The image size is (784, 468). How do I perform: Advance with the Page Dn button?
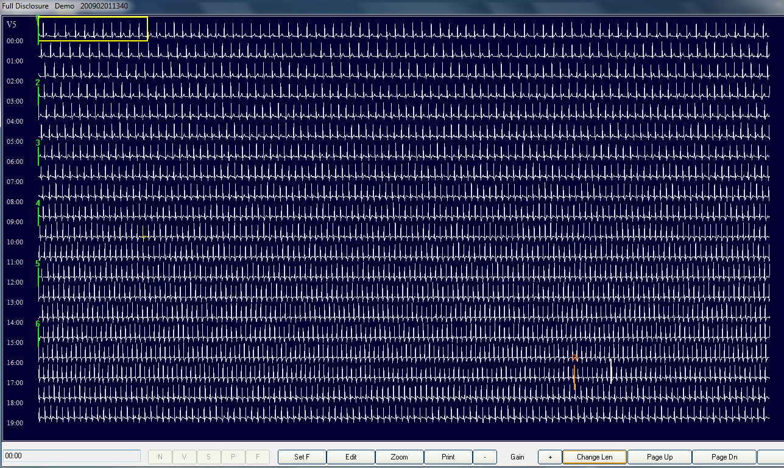724,457
